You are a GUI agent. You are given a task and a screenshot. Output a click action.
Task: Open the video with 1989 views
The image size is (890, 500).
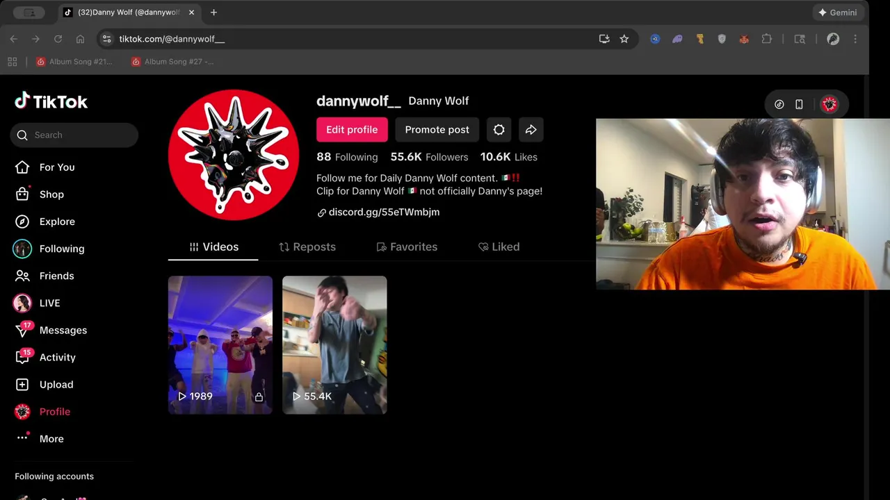220,345
